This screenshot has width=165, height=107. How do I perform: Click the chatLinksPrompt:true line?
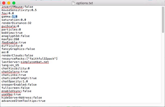19,78
